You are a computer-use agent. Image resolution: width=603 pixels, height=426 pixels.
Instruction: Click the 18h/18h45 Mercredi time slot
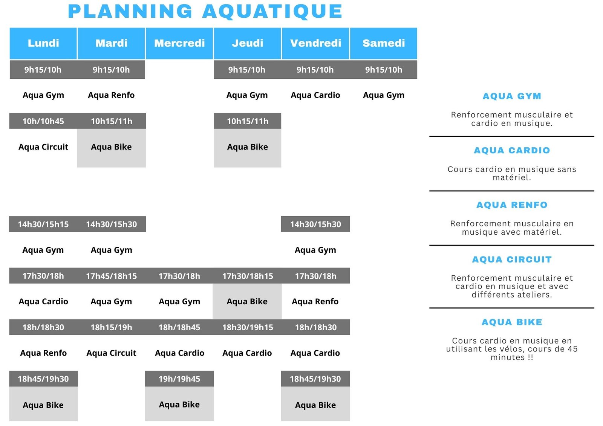tap(179, 327)
